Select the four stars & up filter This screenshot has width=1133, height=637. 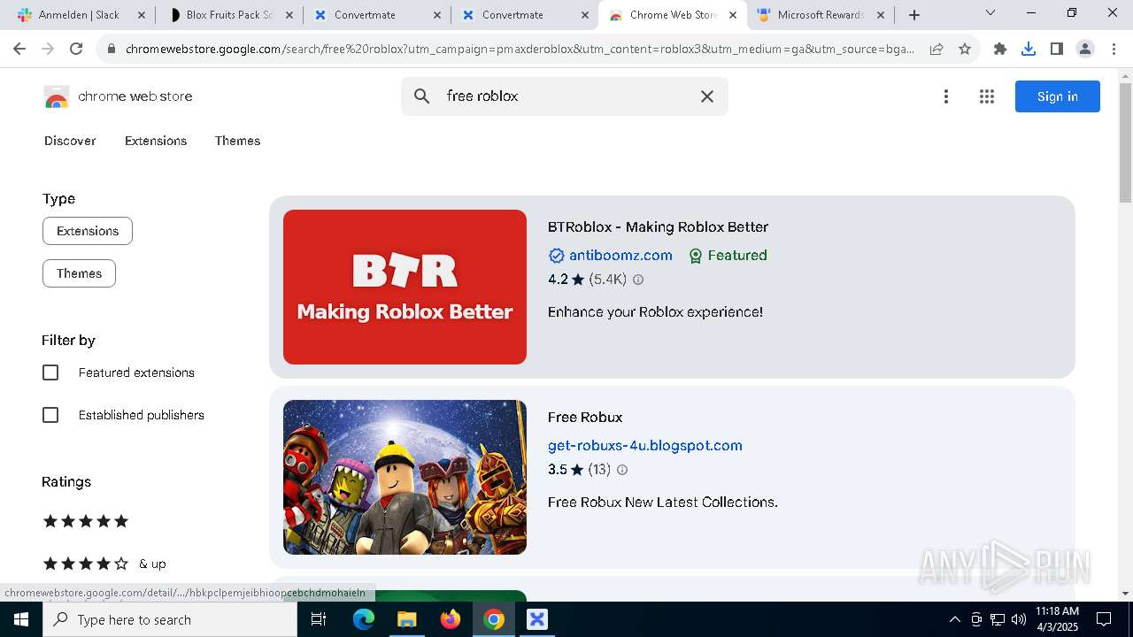click(104, 564)
